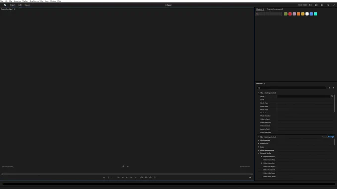337x189 pixels.
Task: Open Source monitor panel menu
Action: pos(15,9)
